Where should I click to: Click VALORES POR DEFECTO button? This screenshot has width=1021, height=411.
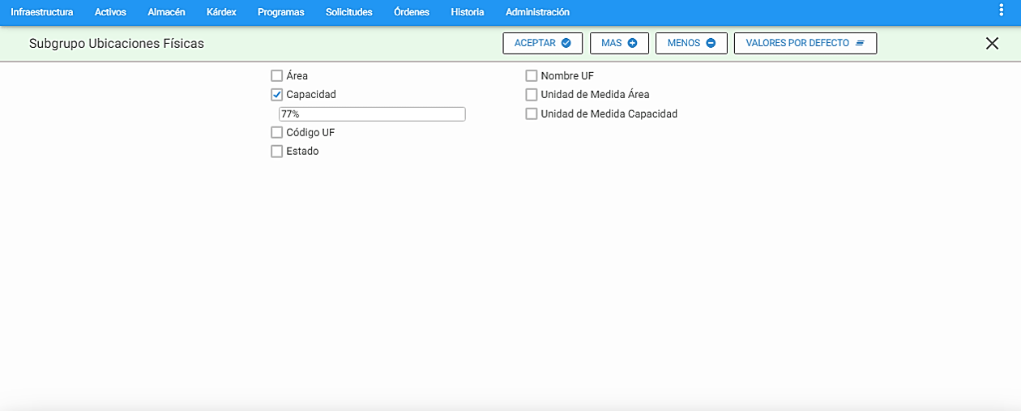pos(805,43)
